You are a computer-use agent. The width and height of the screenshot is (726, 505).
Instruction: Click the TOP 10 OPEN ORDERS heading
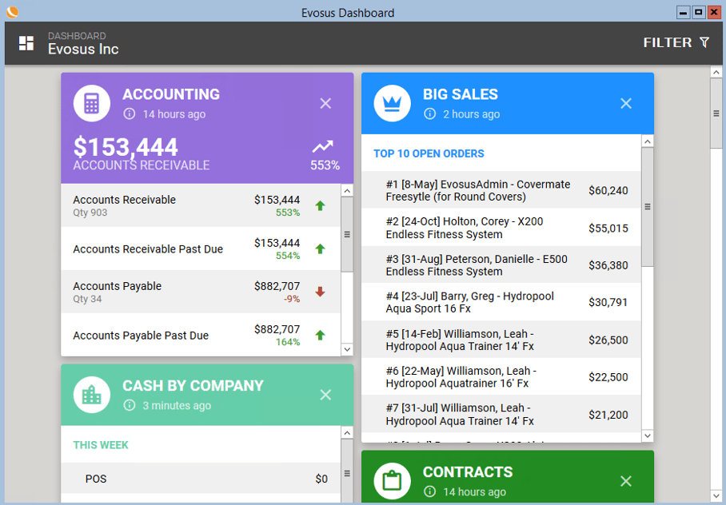click(x=429, y=153)
